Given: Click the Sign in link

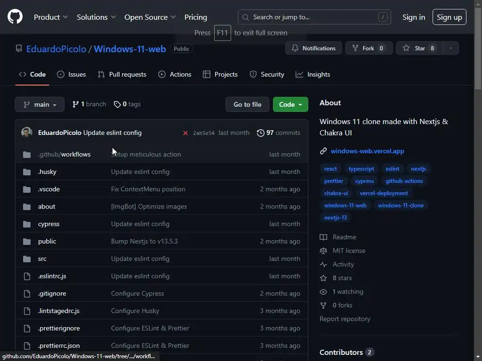Looking at the screenshot, I should [x=413, y=17].
